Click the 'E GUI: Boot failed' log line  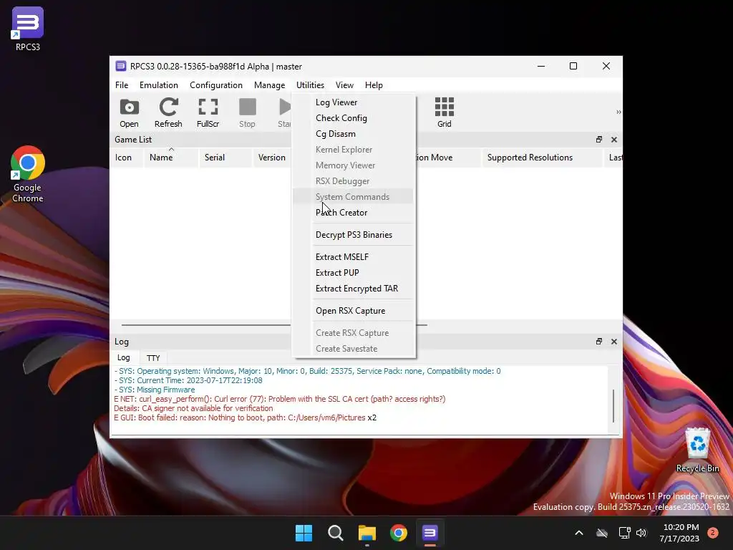[x=245, y=418]
